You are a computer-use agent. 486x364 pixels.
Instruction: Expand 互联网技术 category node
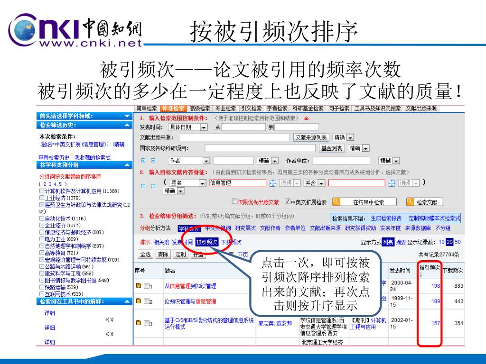pyautogui.click(x=42, y=294)
